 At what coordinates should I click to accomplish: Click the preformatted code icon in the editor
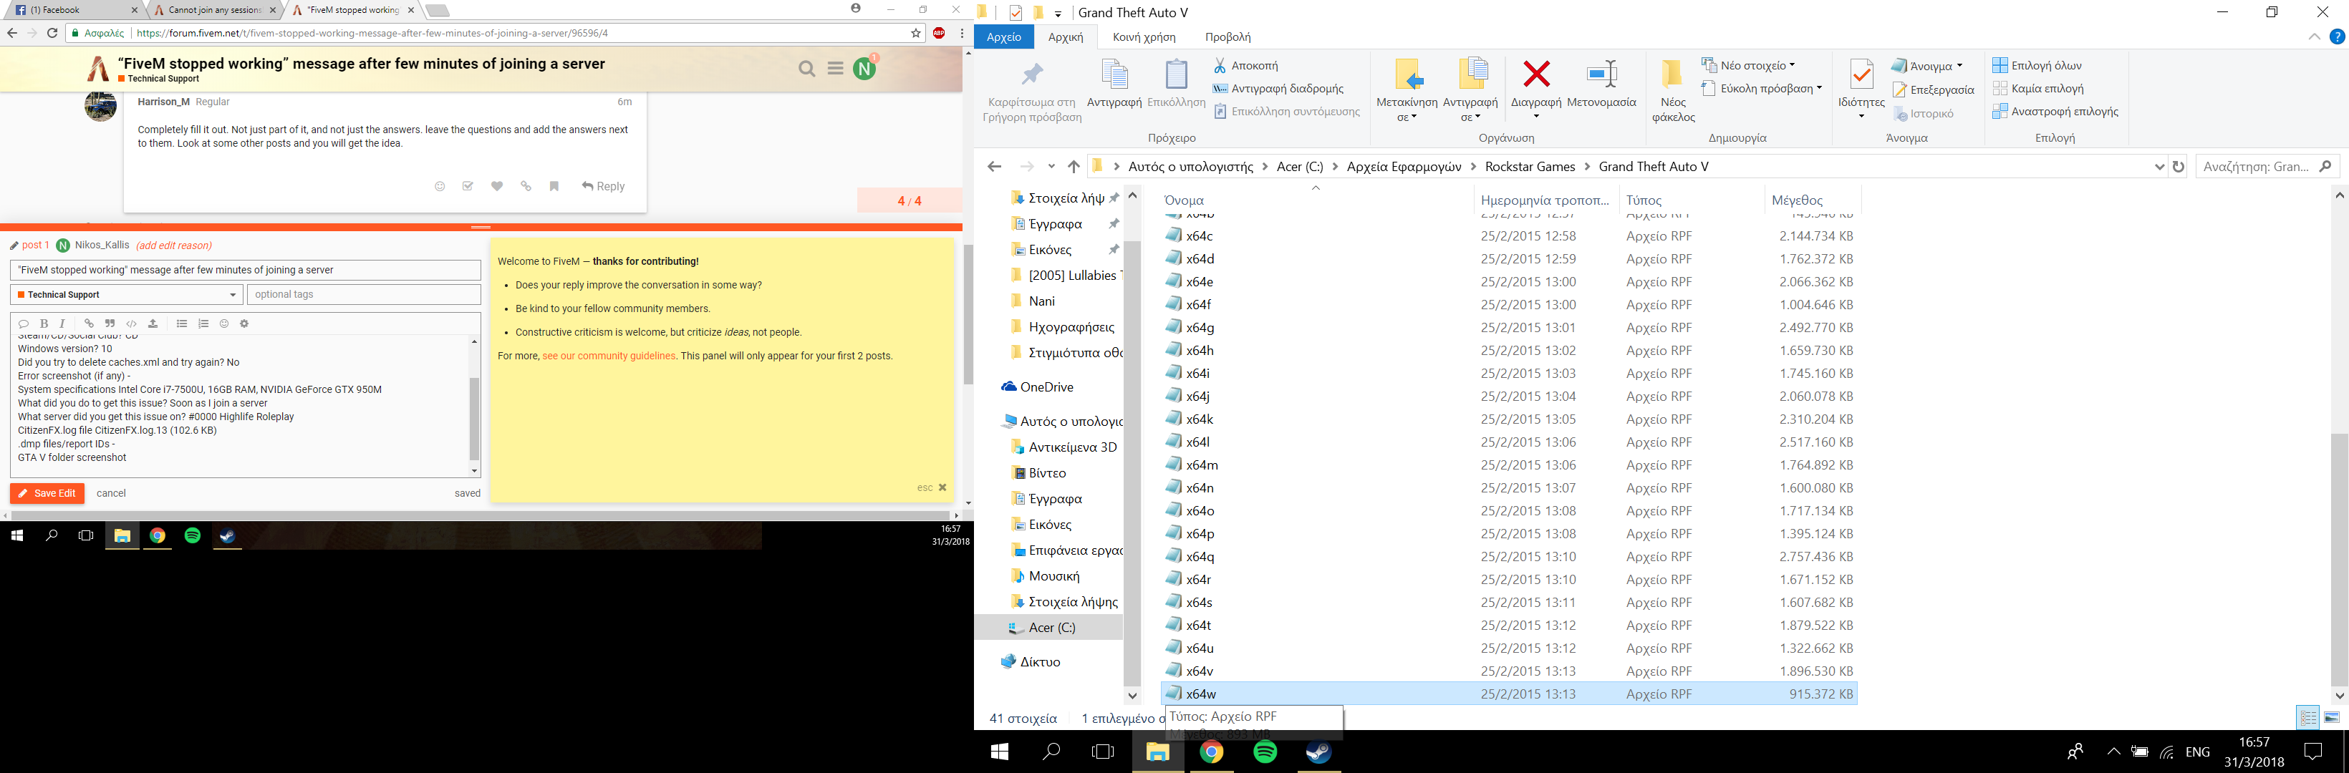pyautogui.click(x=131, y=324)
